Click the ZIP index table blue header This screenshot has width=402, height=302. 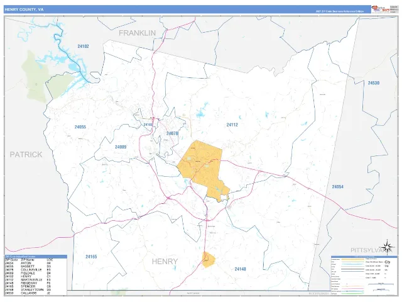point(36,257)
